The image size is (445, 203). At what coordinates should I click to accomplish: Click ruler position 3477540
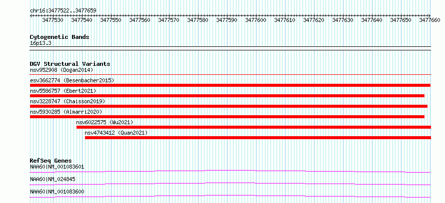pyautogui.click(x=81, y=20)
